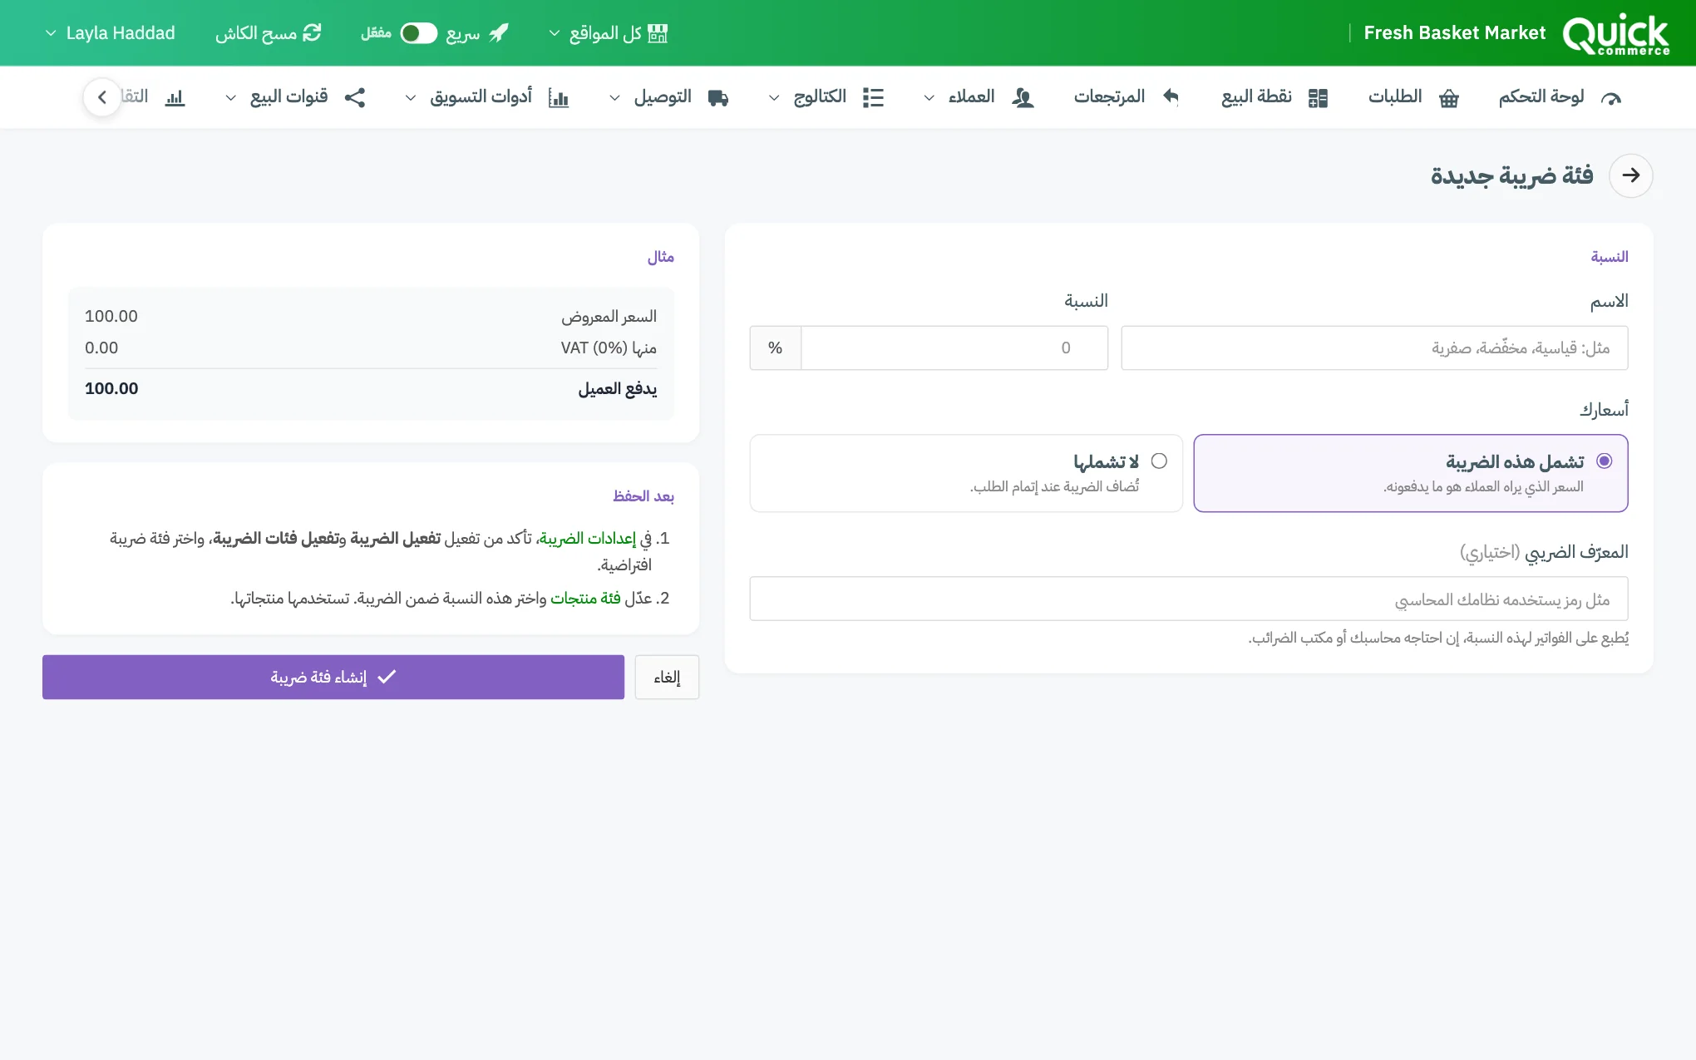1696x1060 pixels.
Task: Click the orders basket icon
Action: [1449, 98]
